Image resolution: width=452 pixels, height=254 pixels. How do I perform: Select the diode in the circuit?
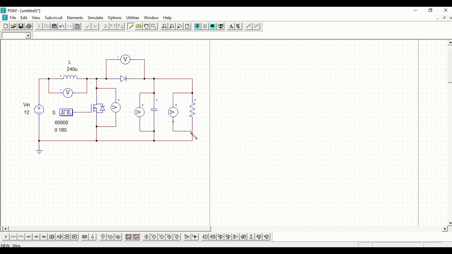[123, 79]
